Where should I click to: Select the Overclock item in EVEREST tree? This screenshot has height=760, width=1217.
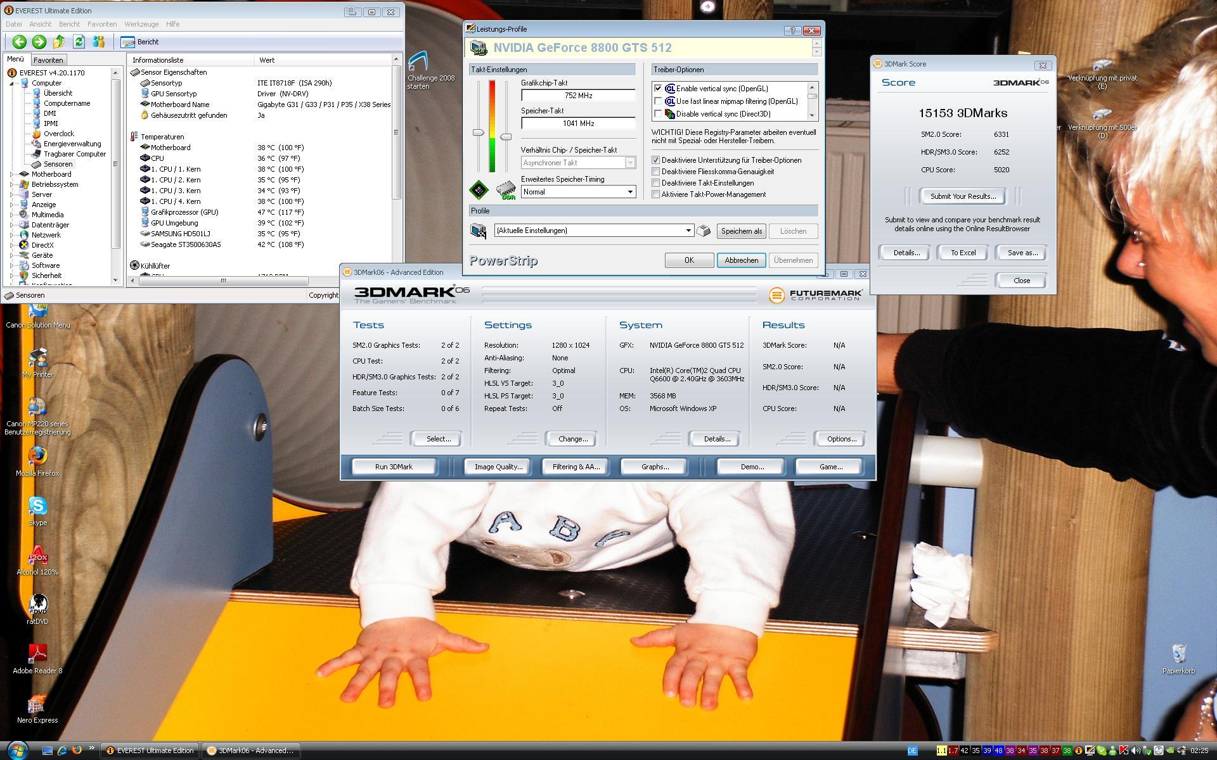click(58, 134)
